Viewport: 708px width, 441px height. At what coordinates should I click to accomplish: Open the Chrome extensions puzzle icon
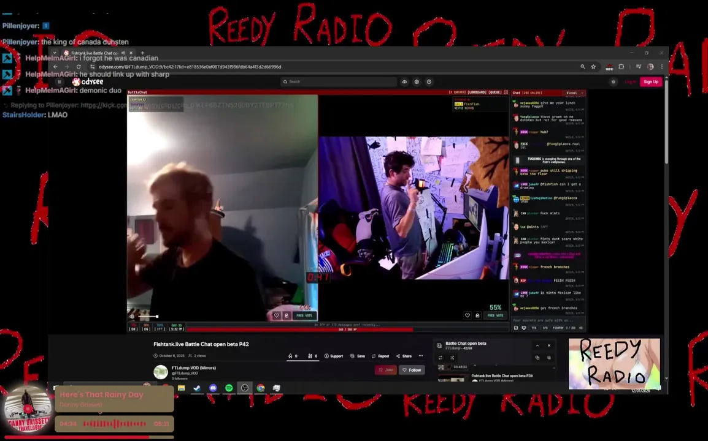(x=621, y=67)
